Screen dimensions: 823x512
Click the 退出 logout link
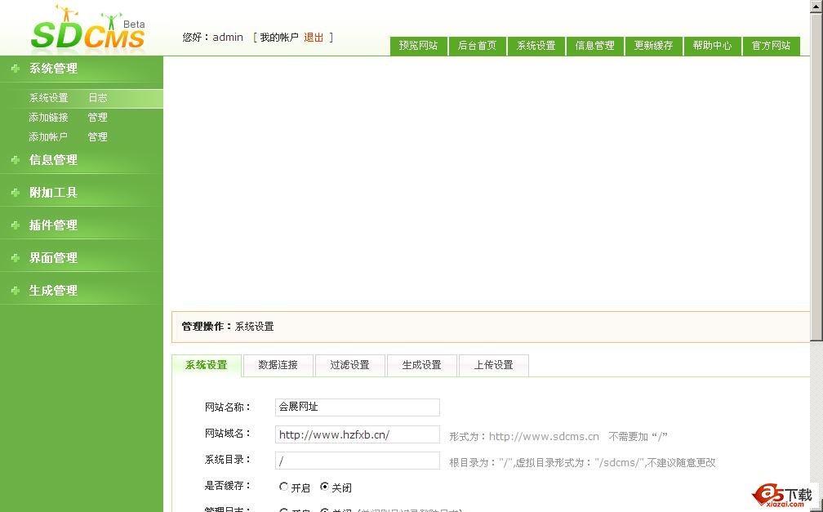314,38
